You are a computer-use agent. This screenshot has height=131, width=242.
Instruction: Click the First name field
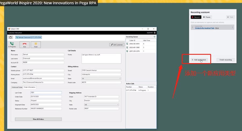point(43,54)
